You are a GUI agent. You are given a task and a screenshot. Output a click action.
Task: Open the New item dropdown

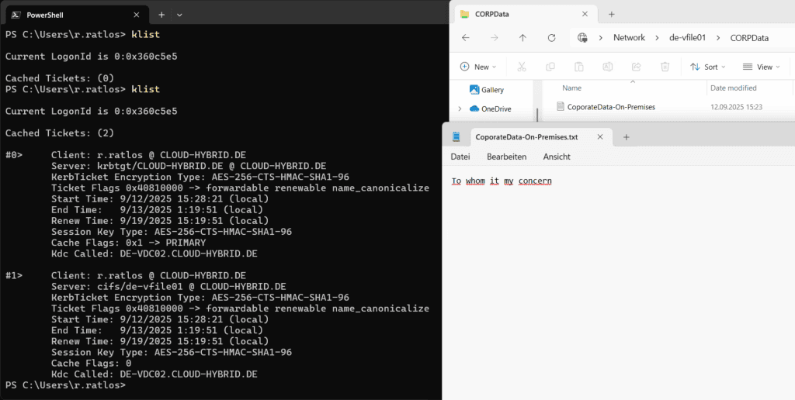pos(479,67)
